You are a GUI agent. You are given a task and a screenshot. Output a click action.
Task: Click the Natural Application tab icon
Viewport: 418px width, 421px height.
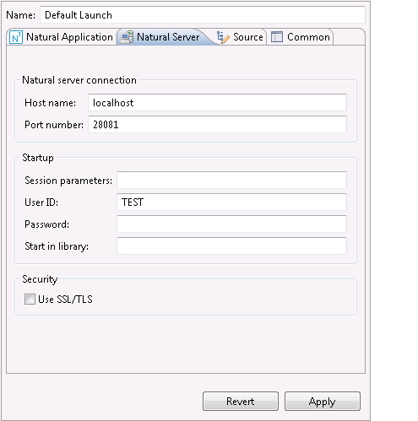click(16, 37)
